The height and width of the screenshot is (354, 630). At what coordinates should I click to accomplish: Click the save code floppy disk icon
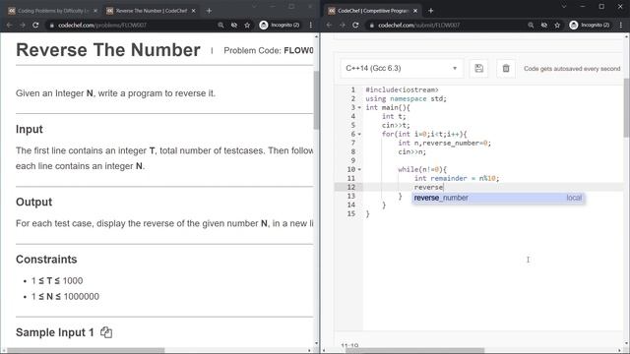[x=478, y=68]
